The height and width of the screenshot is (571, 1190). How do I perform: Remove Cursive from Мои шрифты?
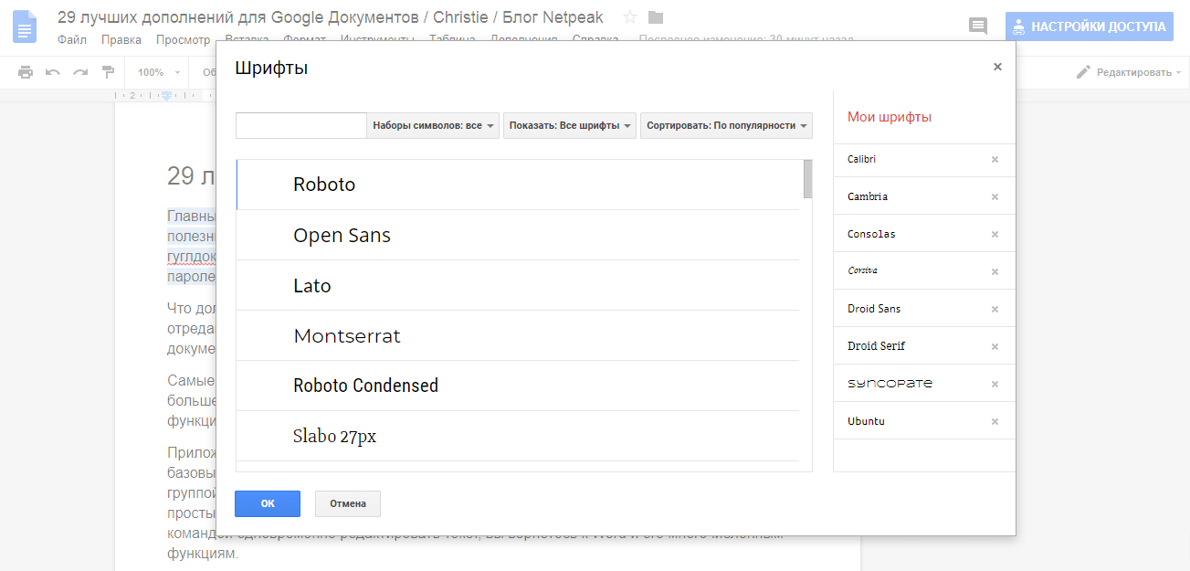pos(995,270)
